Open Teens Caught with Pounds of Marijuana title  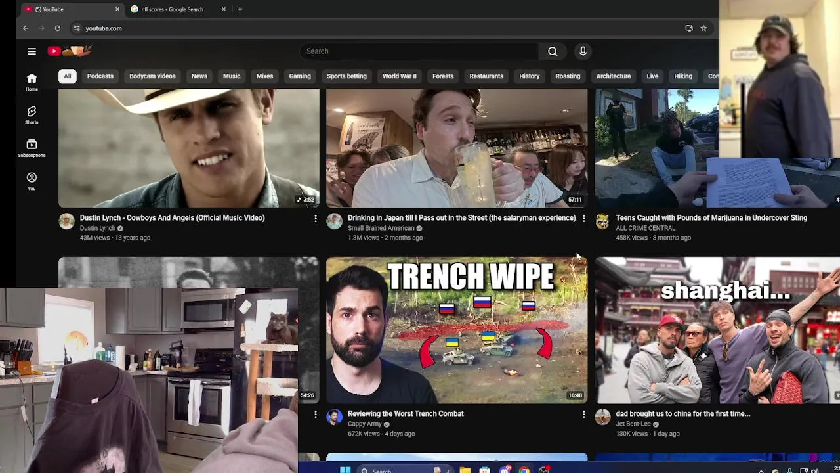point(711,218)
